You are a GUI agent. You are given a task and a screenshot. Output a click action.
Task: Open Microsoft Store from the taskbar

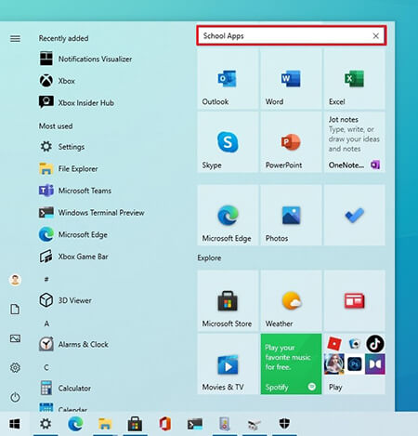click(x=135, y=424)
